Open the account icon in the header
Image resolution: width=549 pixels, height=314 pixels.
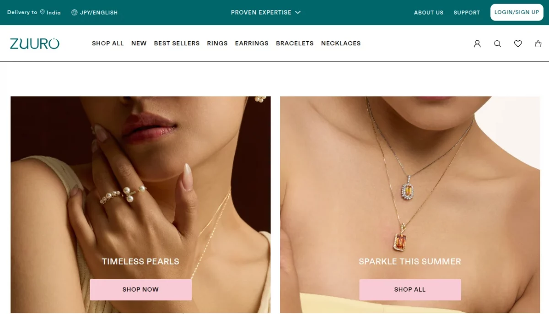477,43
